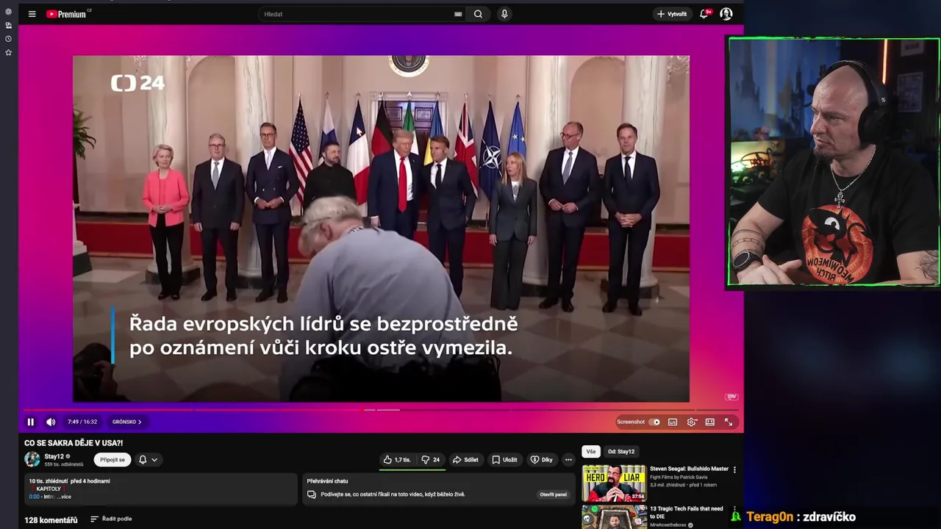Toggle subtitles captions button
This screenshot has width=941, height=529.
[673, 422]
